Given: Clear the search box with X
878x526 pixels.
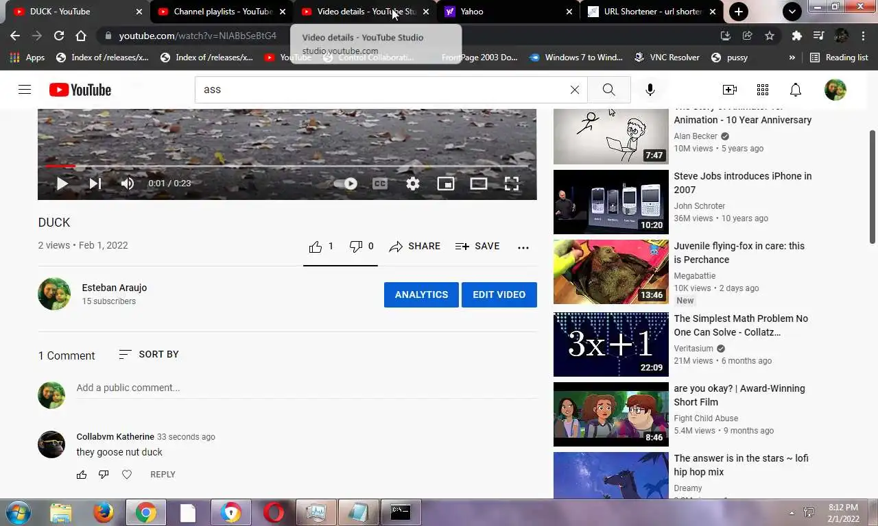Looking at the screenshot, I should click(x=575, y=90).
